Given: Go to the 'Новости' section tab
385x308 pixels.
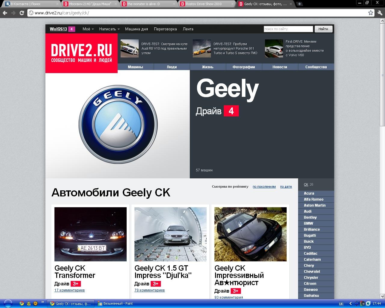Looking at the screenshot, I should [x=280, y=67].
